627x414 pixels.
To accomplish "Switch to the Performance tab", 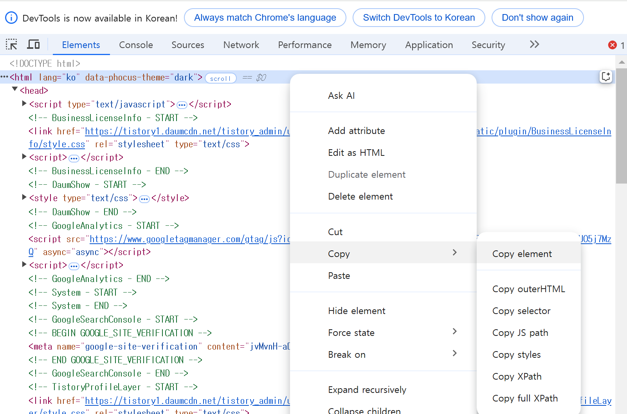I will click(x=305, y=45).
